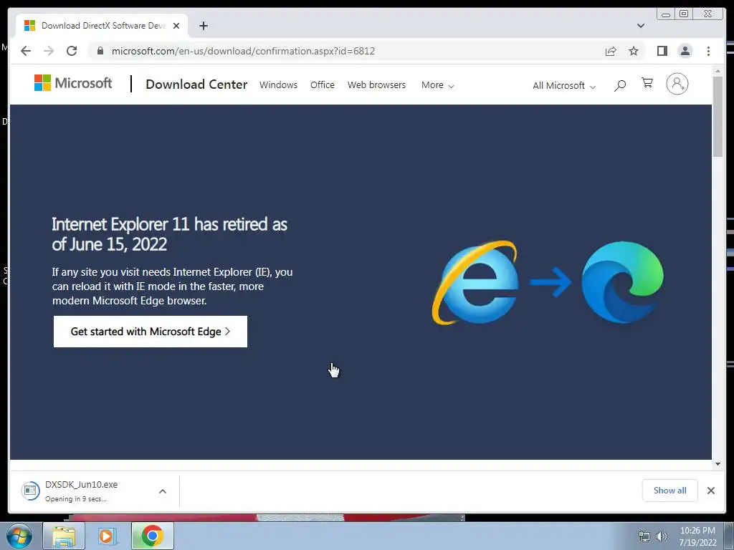Open the Microsoft site search

[620, 85]
